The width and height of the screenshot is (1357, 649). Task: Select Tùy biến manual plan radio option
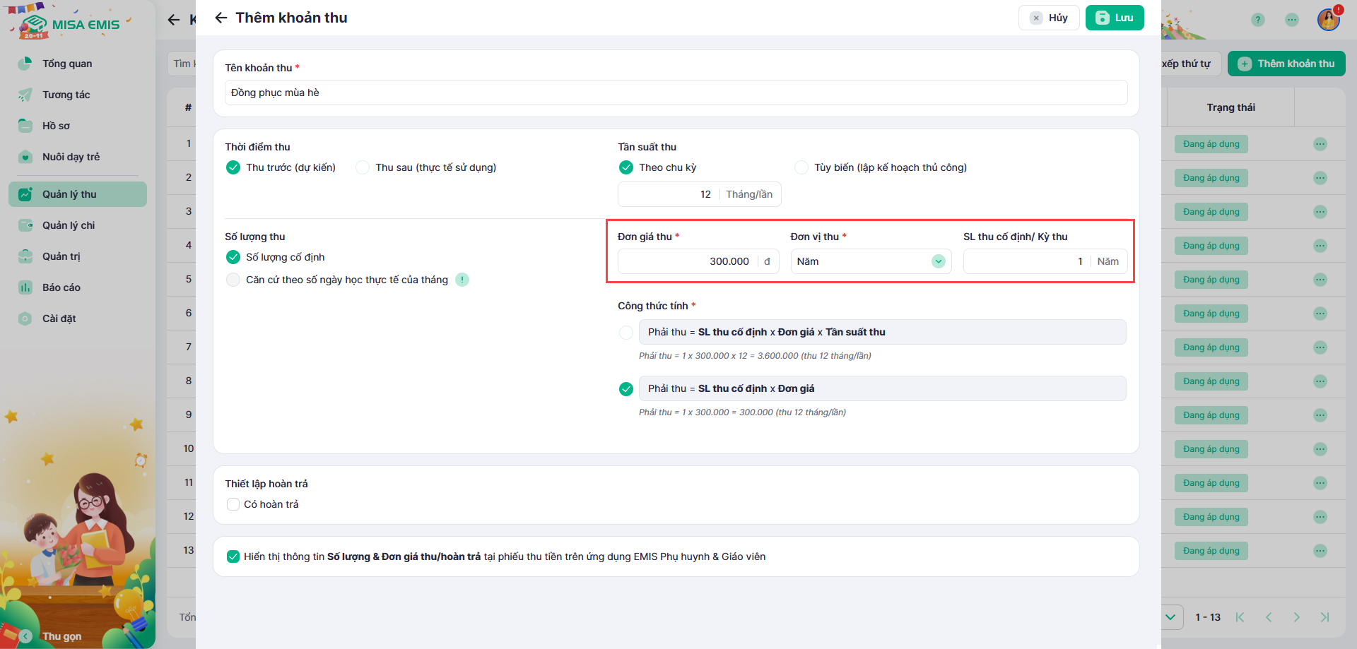[x=801, y=167]
